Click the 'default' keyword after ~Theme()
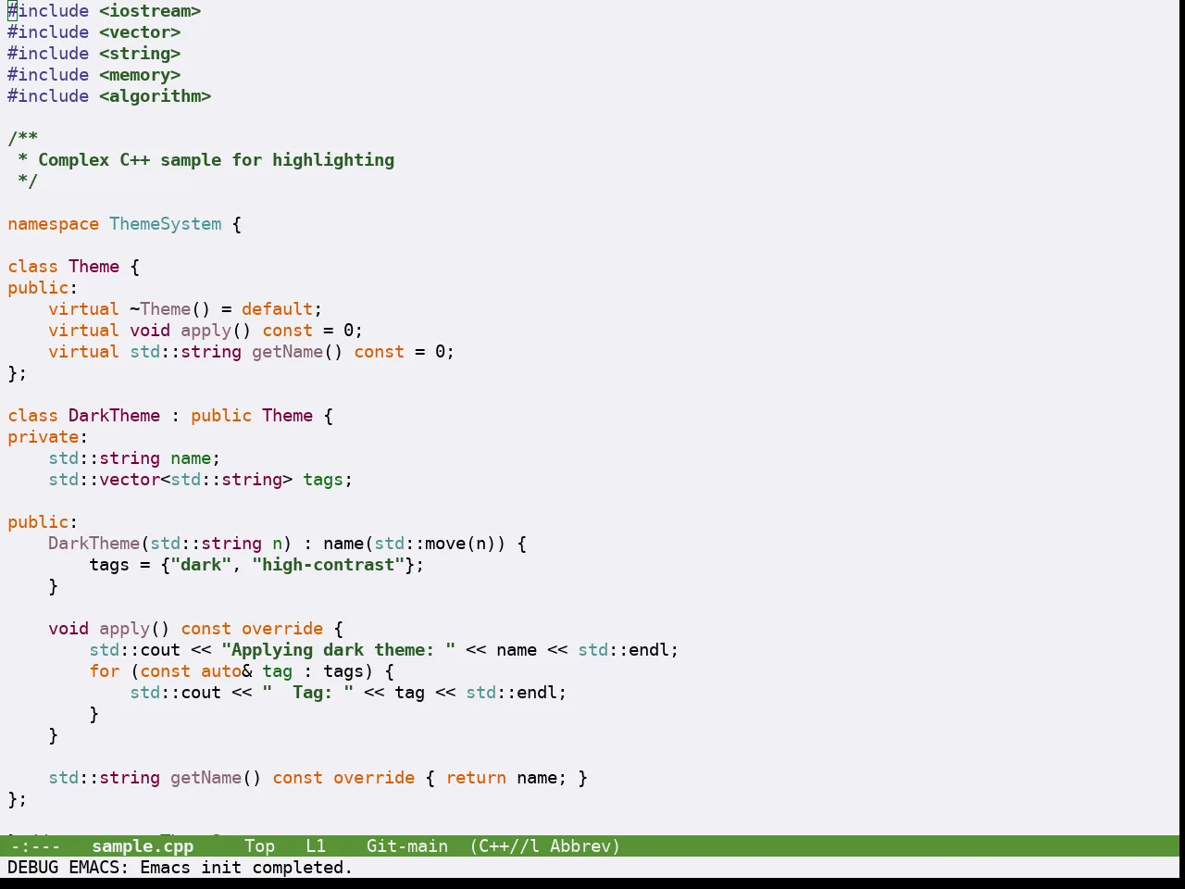Image resolution: width=1185 pixels, height=889 pixels. tap(277, 309)
